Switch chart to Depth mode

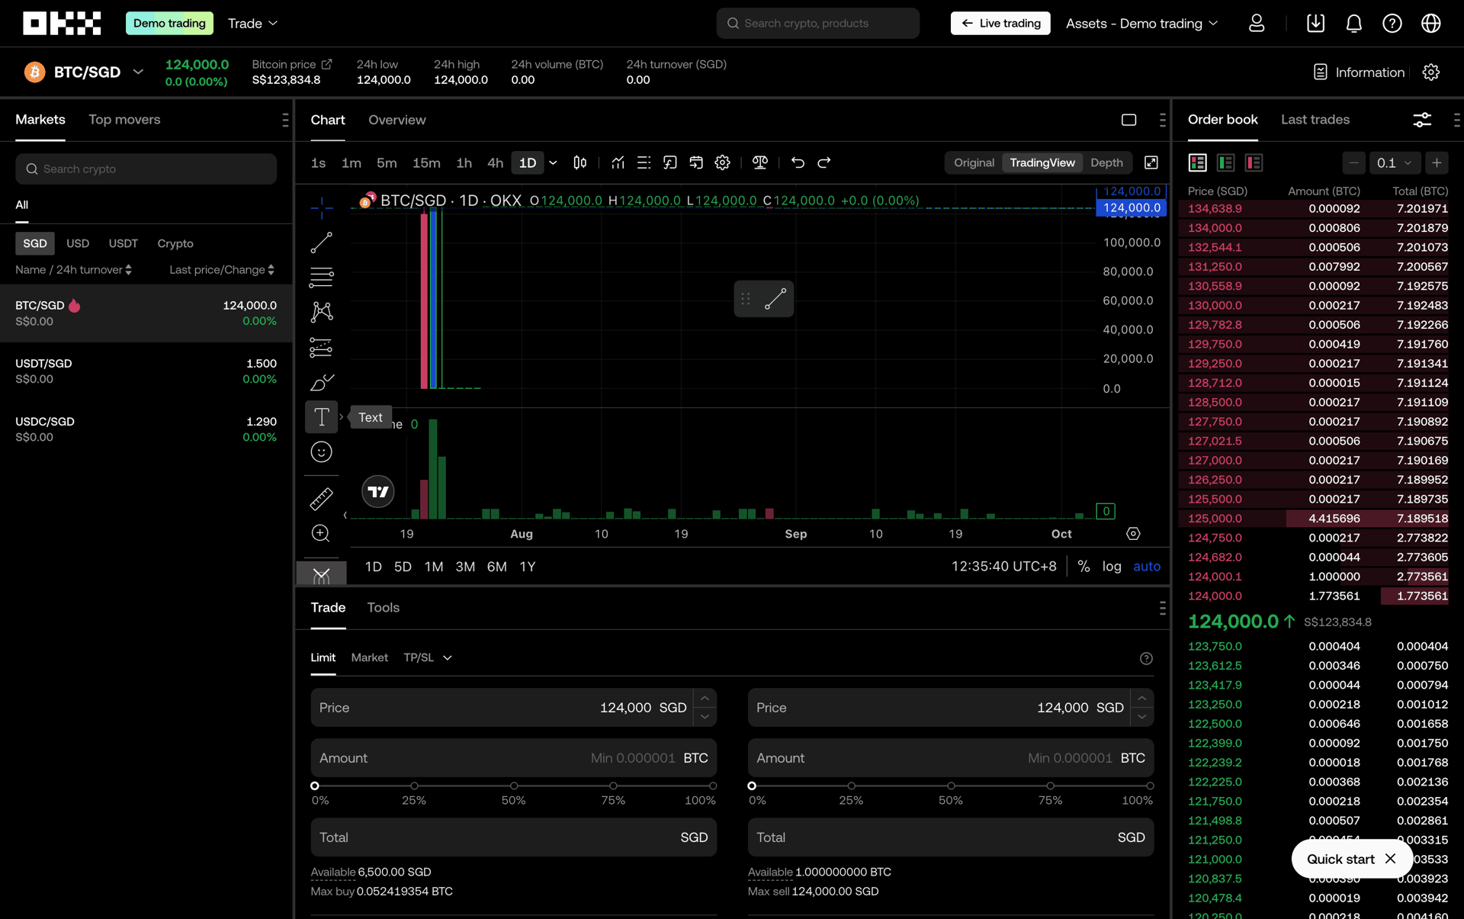click(x=1106, y=162)
